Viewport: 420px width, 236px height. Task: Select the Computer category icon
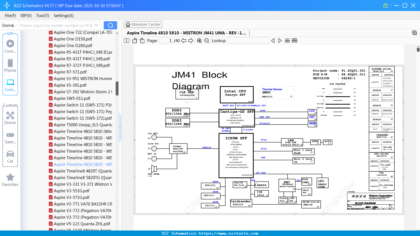click(10, 85)
